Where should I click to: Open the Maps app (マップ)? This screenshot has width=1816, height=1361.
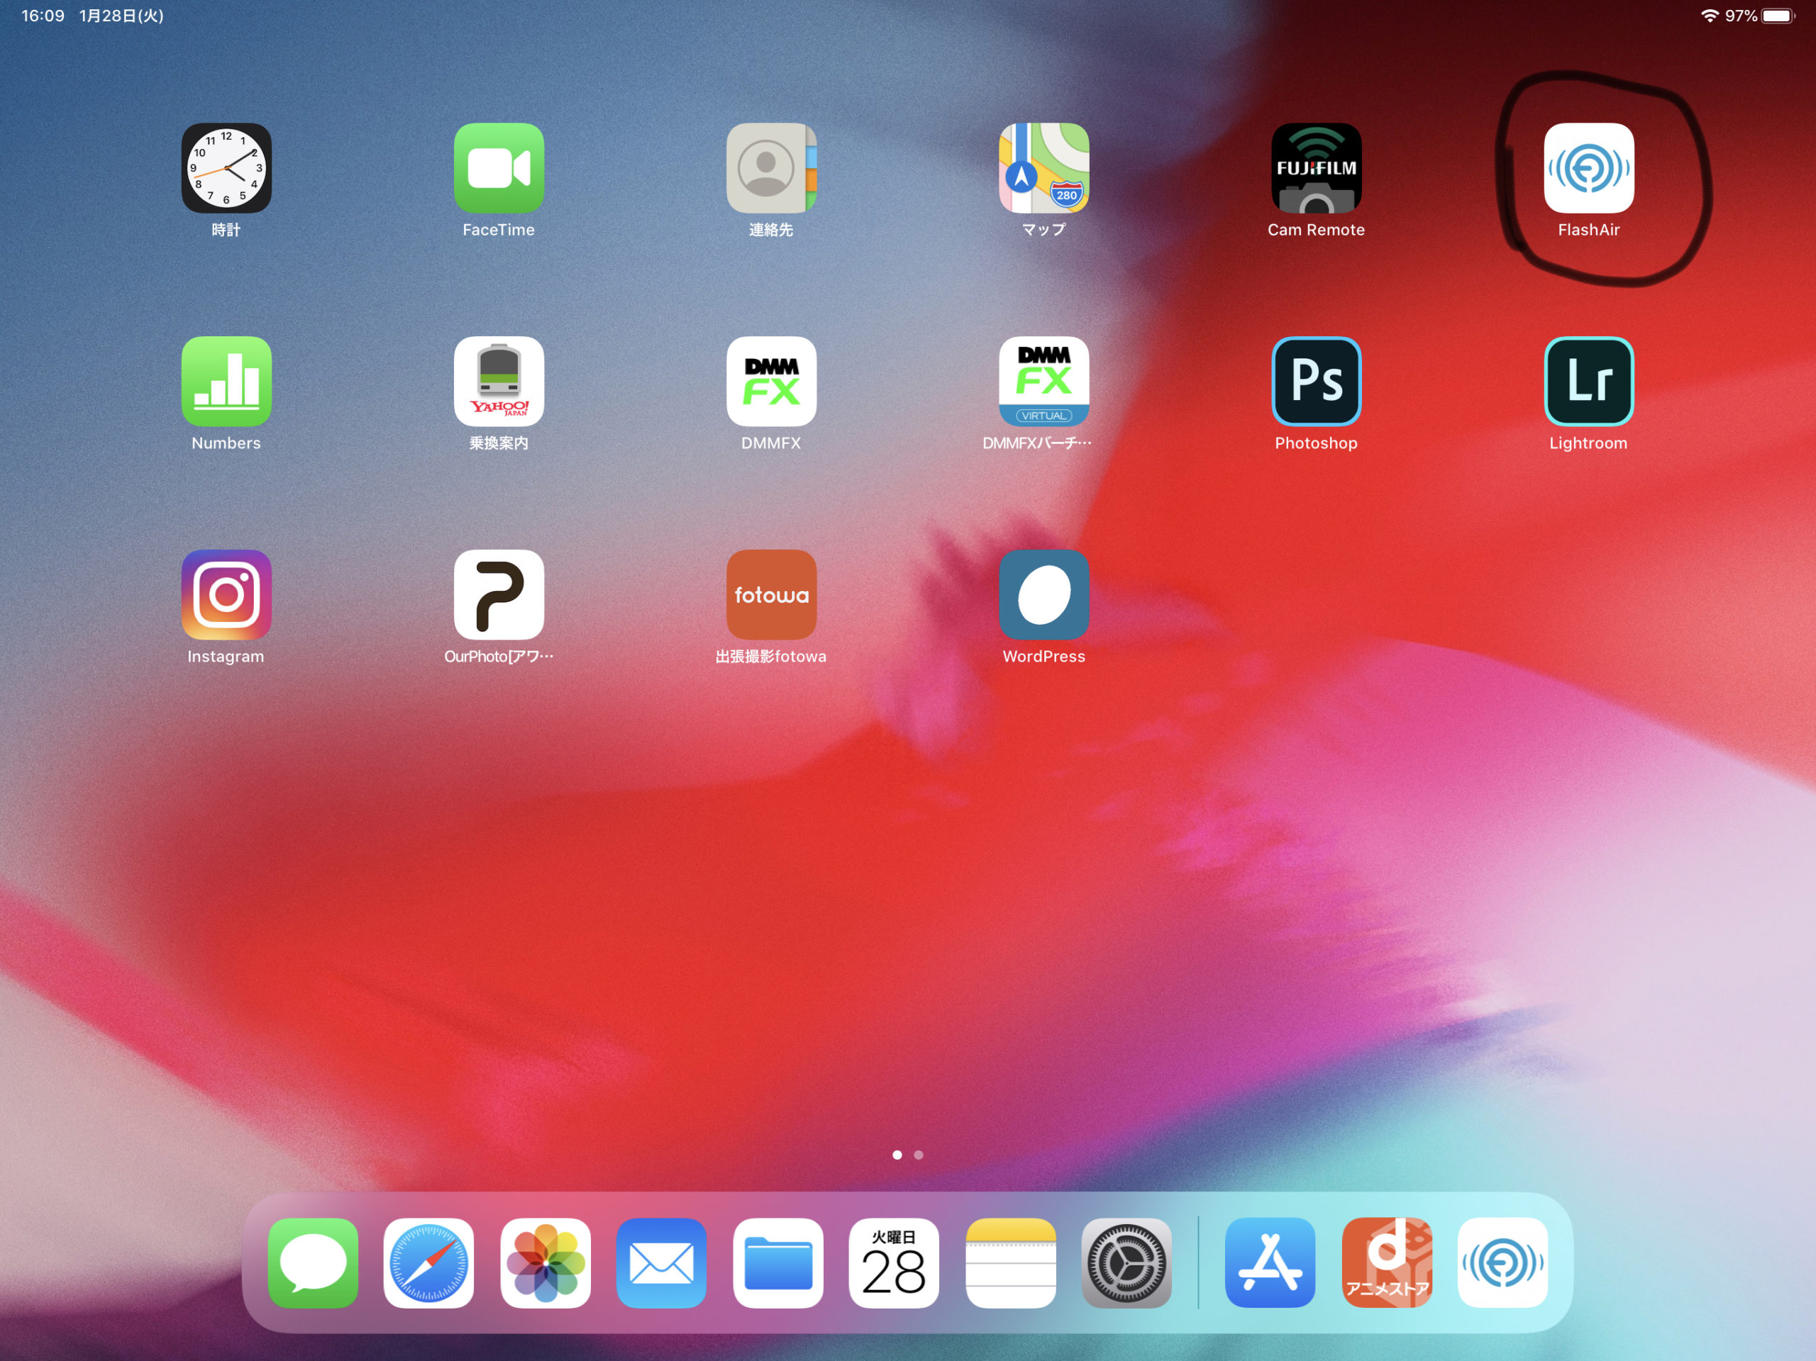point(1043,168)
